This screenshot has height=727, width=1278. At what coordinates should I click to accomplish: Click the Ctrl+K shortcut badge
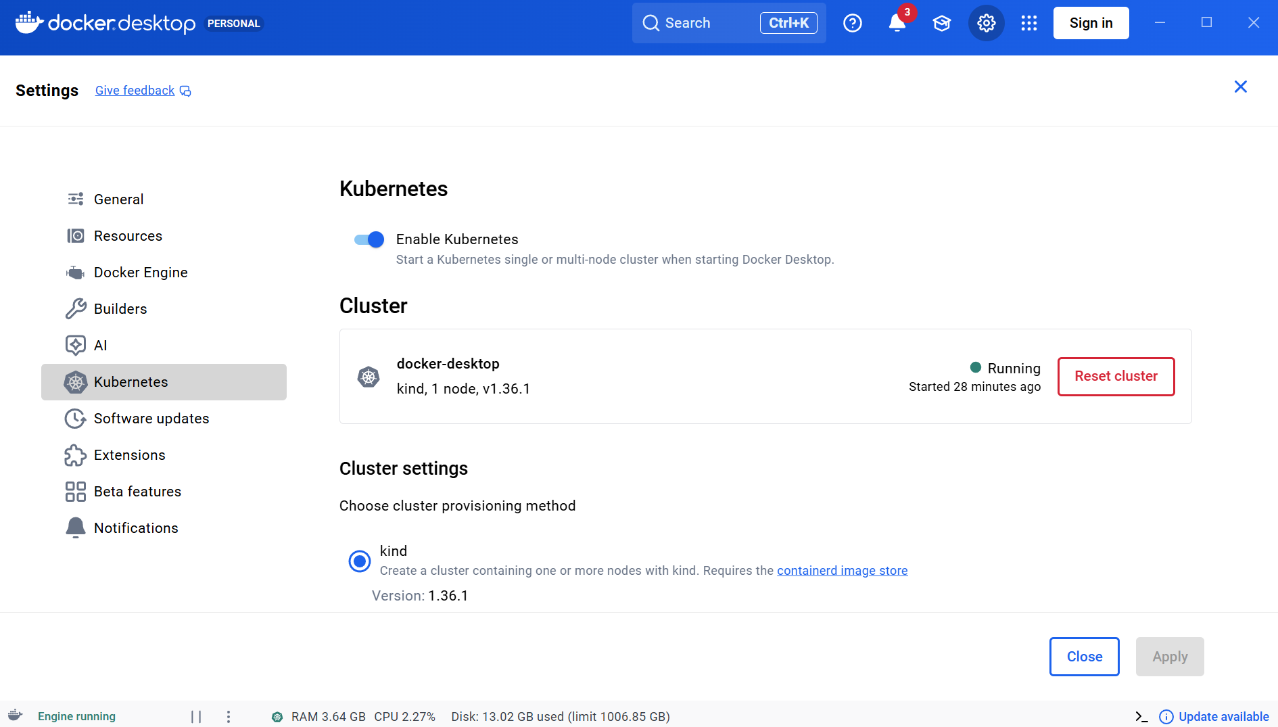(788, 23)
